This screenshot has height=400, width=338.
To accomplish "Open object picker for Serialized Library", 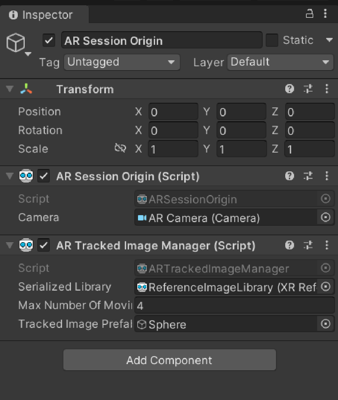I will pyautogui.click(x=325, y=287).
